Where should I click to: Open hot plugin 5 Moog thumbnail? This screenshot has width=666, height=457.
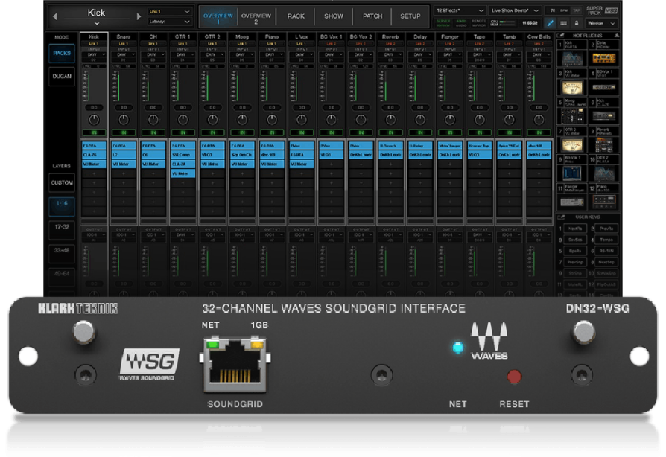(572, 115)
